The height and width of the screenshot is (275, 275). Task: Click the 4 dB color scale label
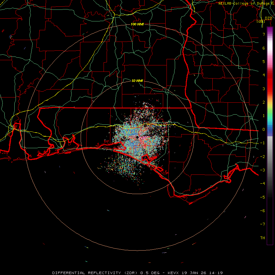coord(264,75)
